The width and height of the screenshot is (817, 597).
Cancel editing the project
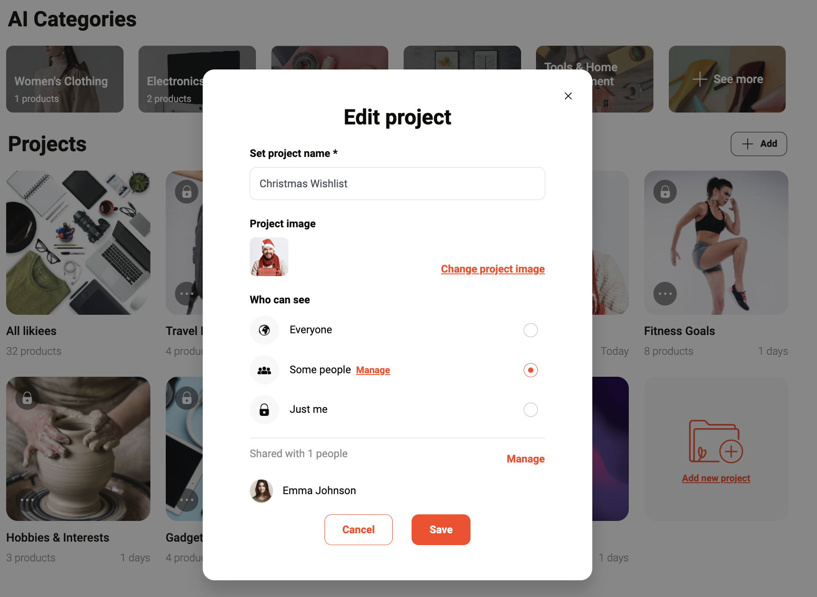(x=358, y=530)
